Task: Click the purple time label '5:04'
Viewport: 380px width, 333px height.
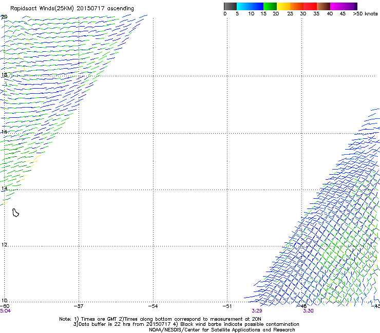Action: click(5, 311)
